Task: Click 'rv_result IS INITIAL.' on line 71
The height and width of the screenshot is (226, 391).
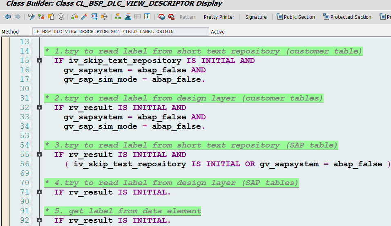Action: [120, 192]
